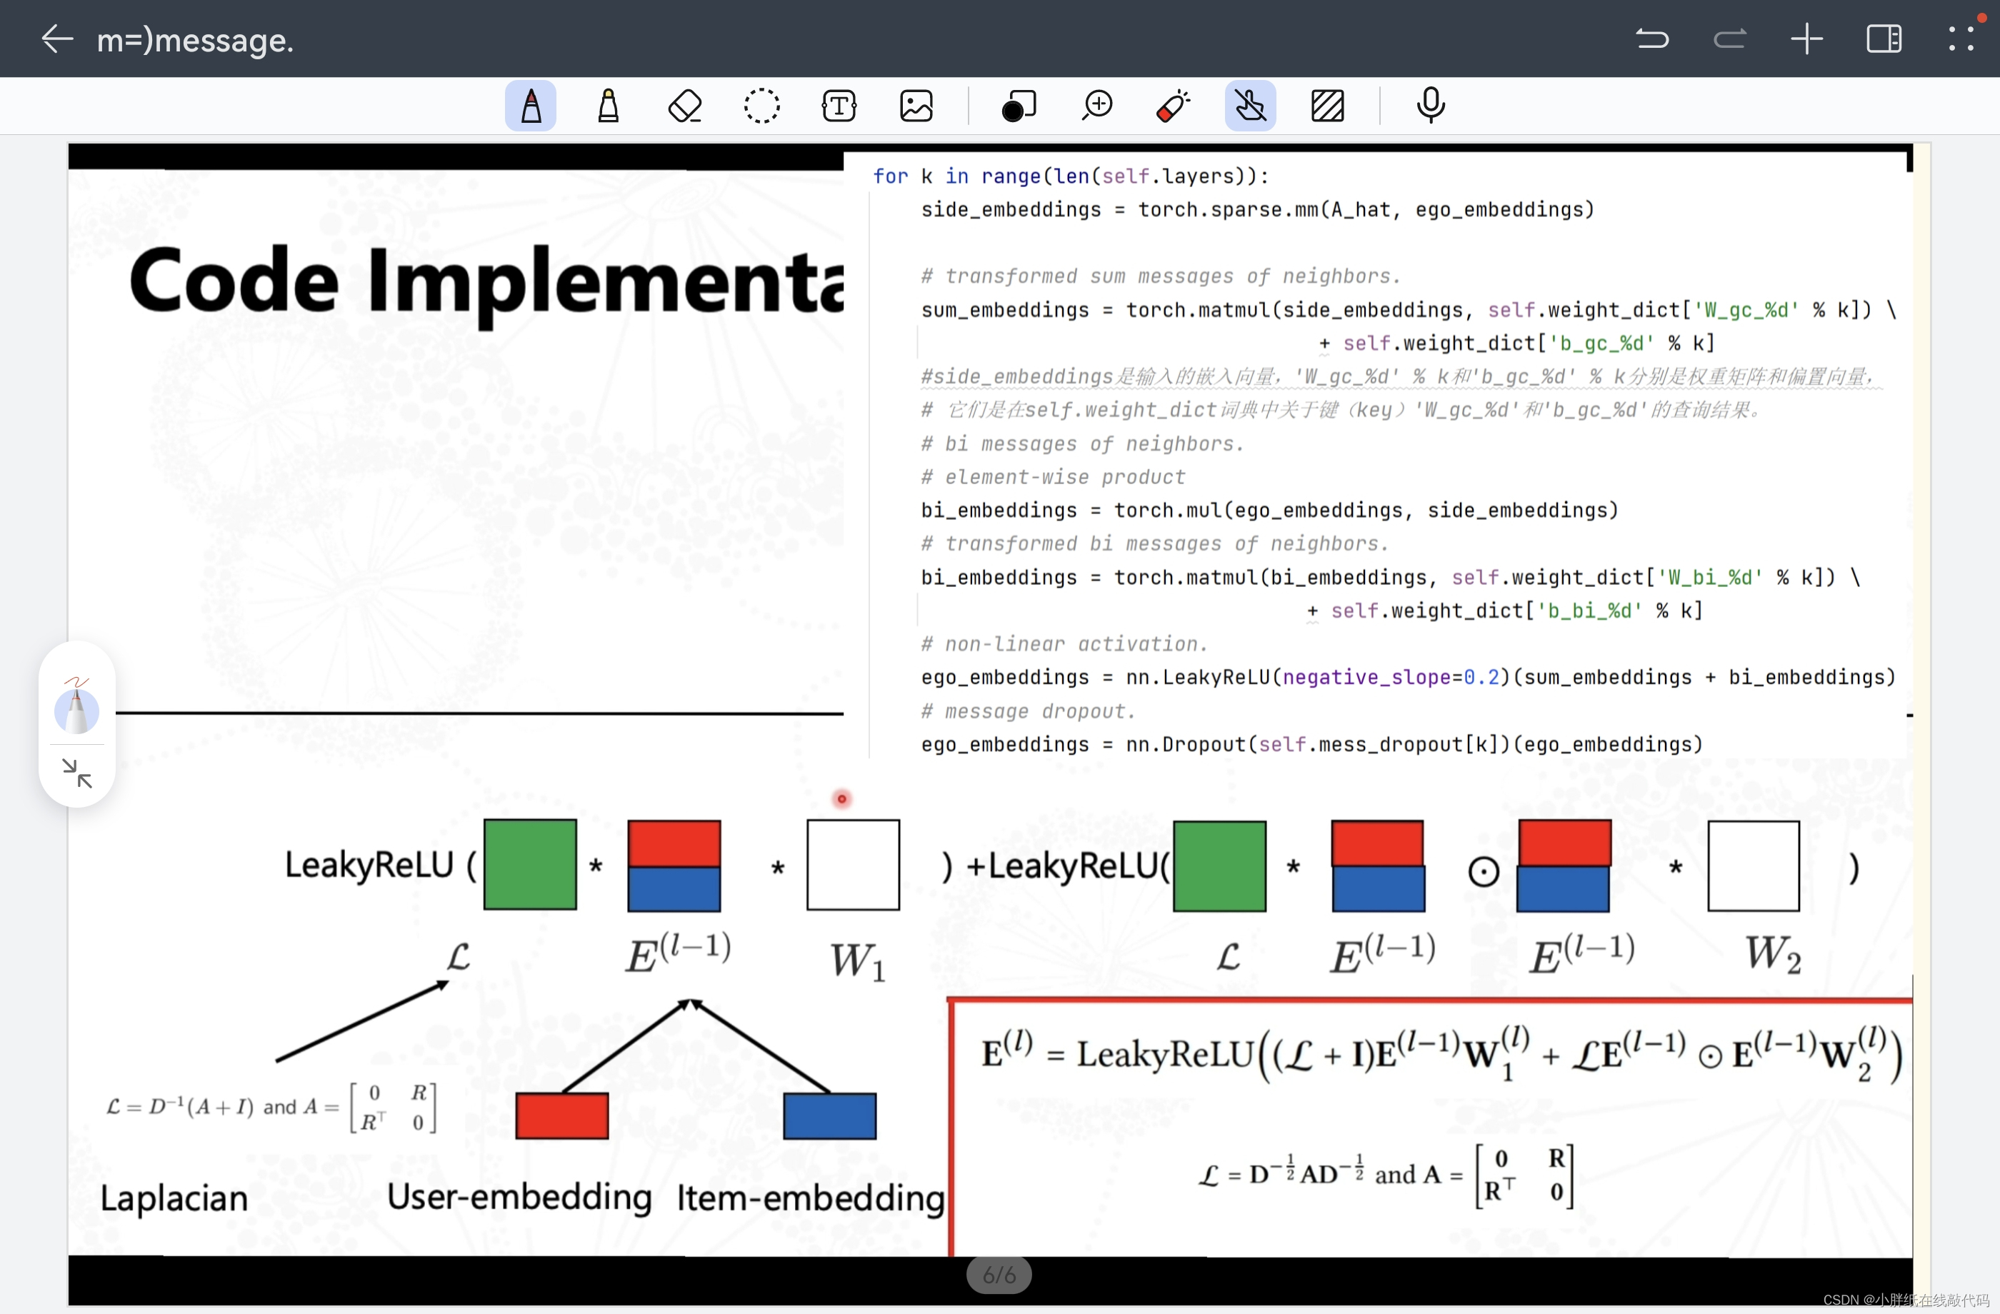Add a new page
2000x1314 pixels.
coord(1806,39)
